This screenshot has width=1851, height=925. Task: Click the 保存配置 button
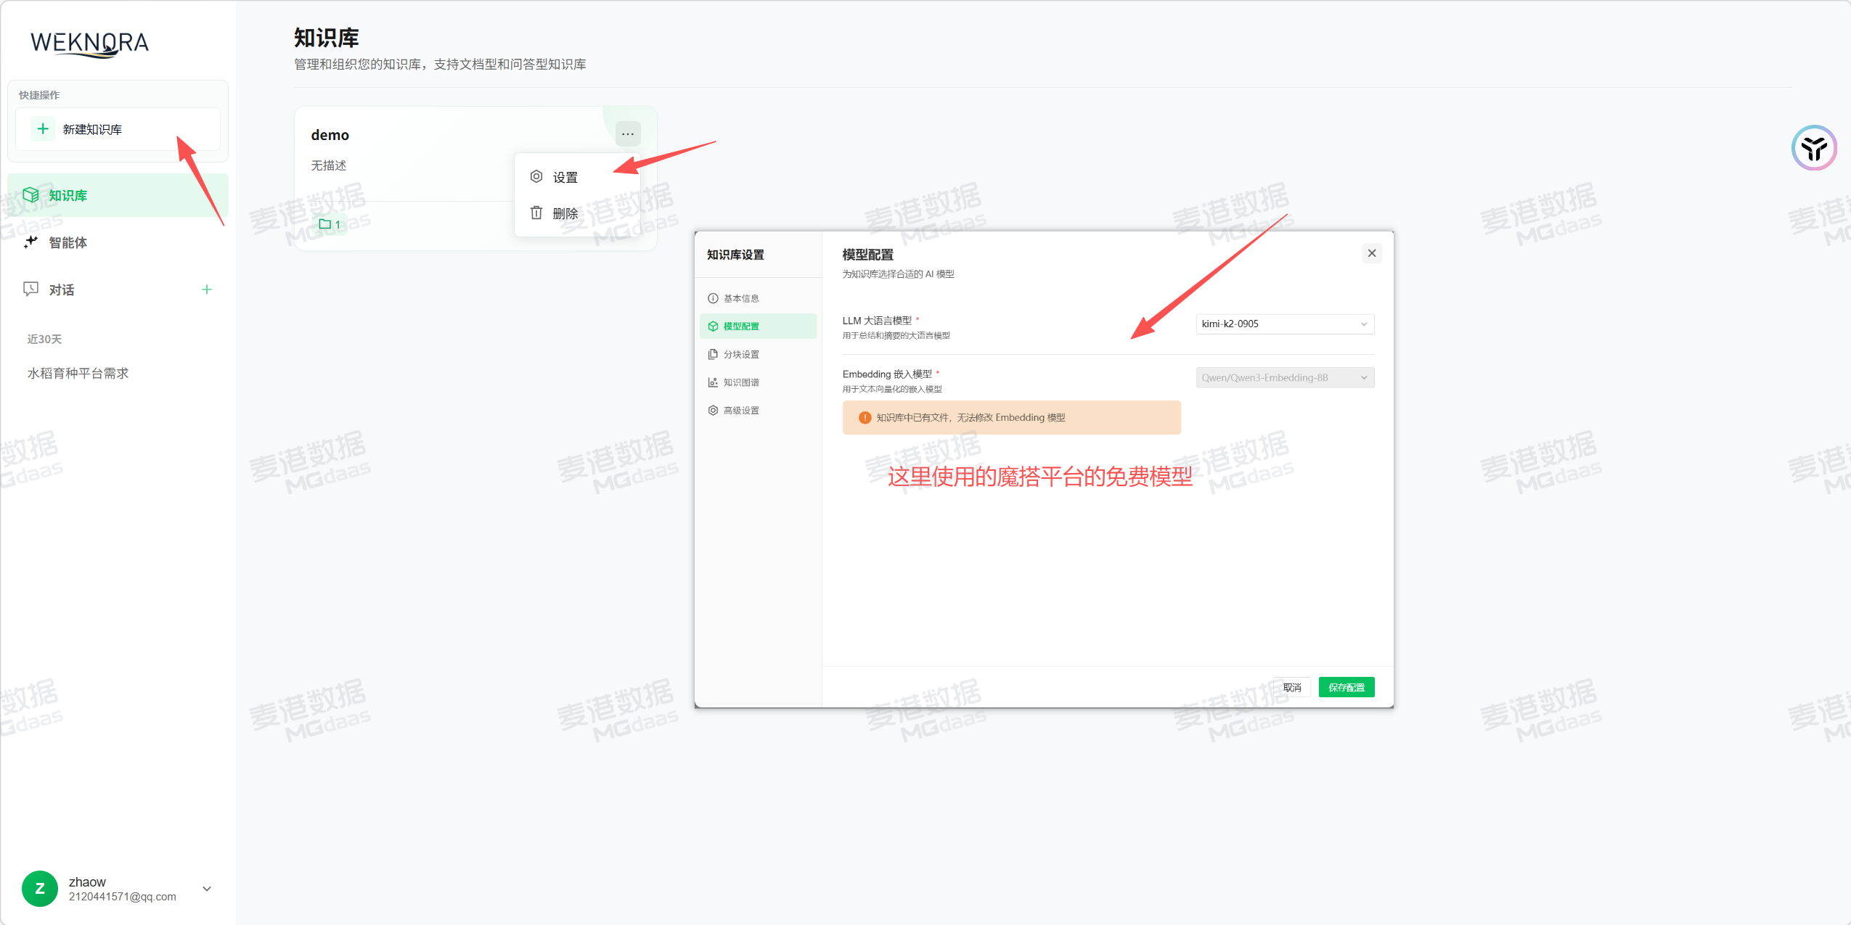pyautogui.click(x=1346, y=687)
